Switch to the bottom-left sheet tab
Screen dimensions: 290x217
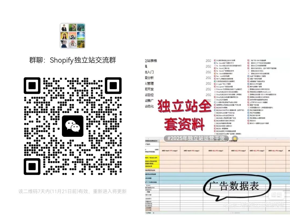pos(148,213)
